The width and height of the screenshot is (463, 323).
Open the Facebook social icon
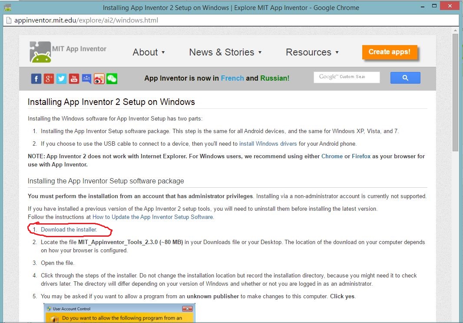click(x=36, y=78)
